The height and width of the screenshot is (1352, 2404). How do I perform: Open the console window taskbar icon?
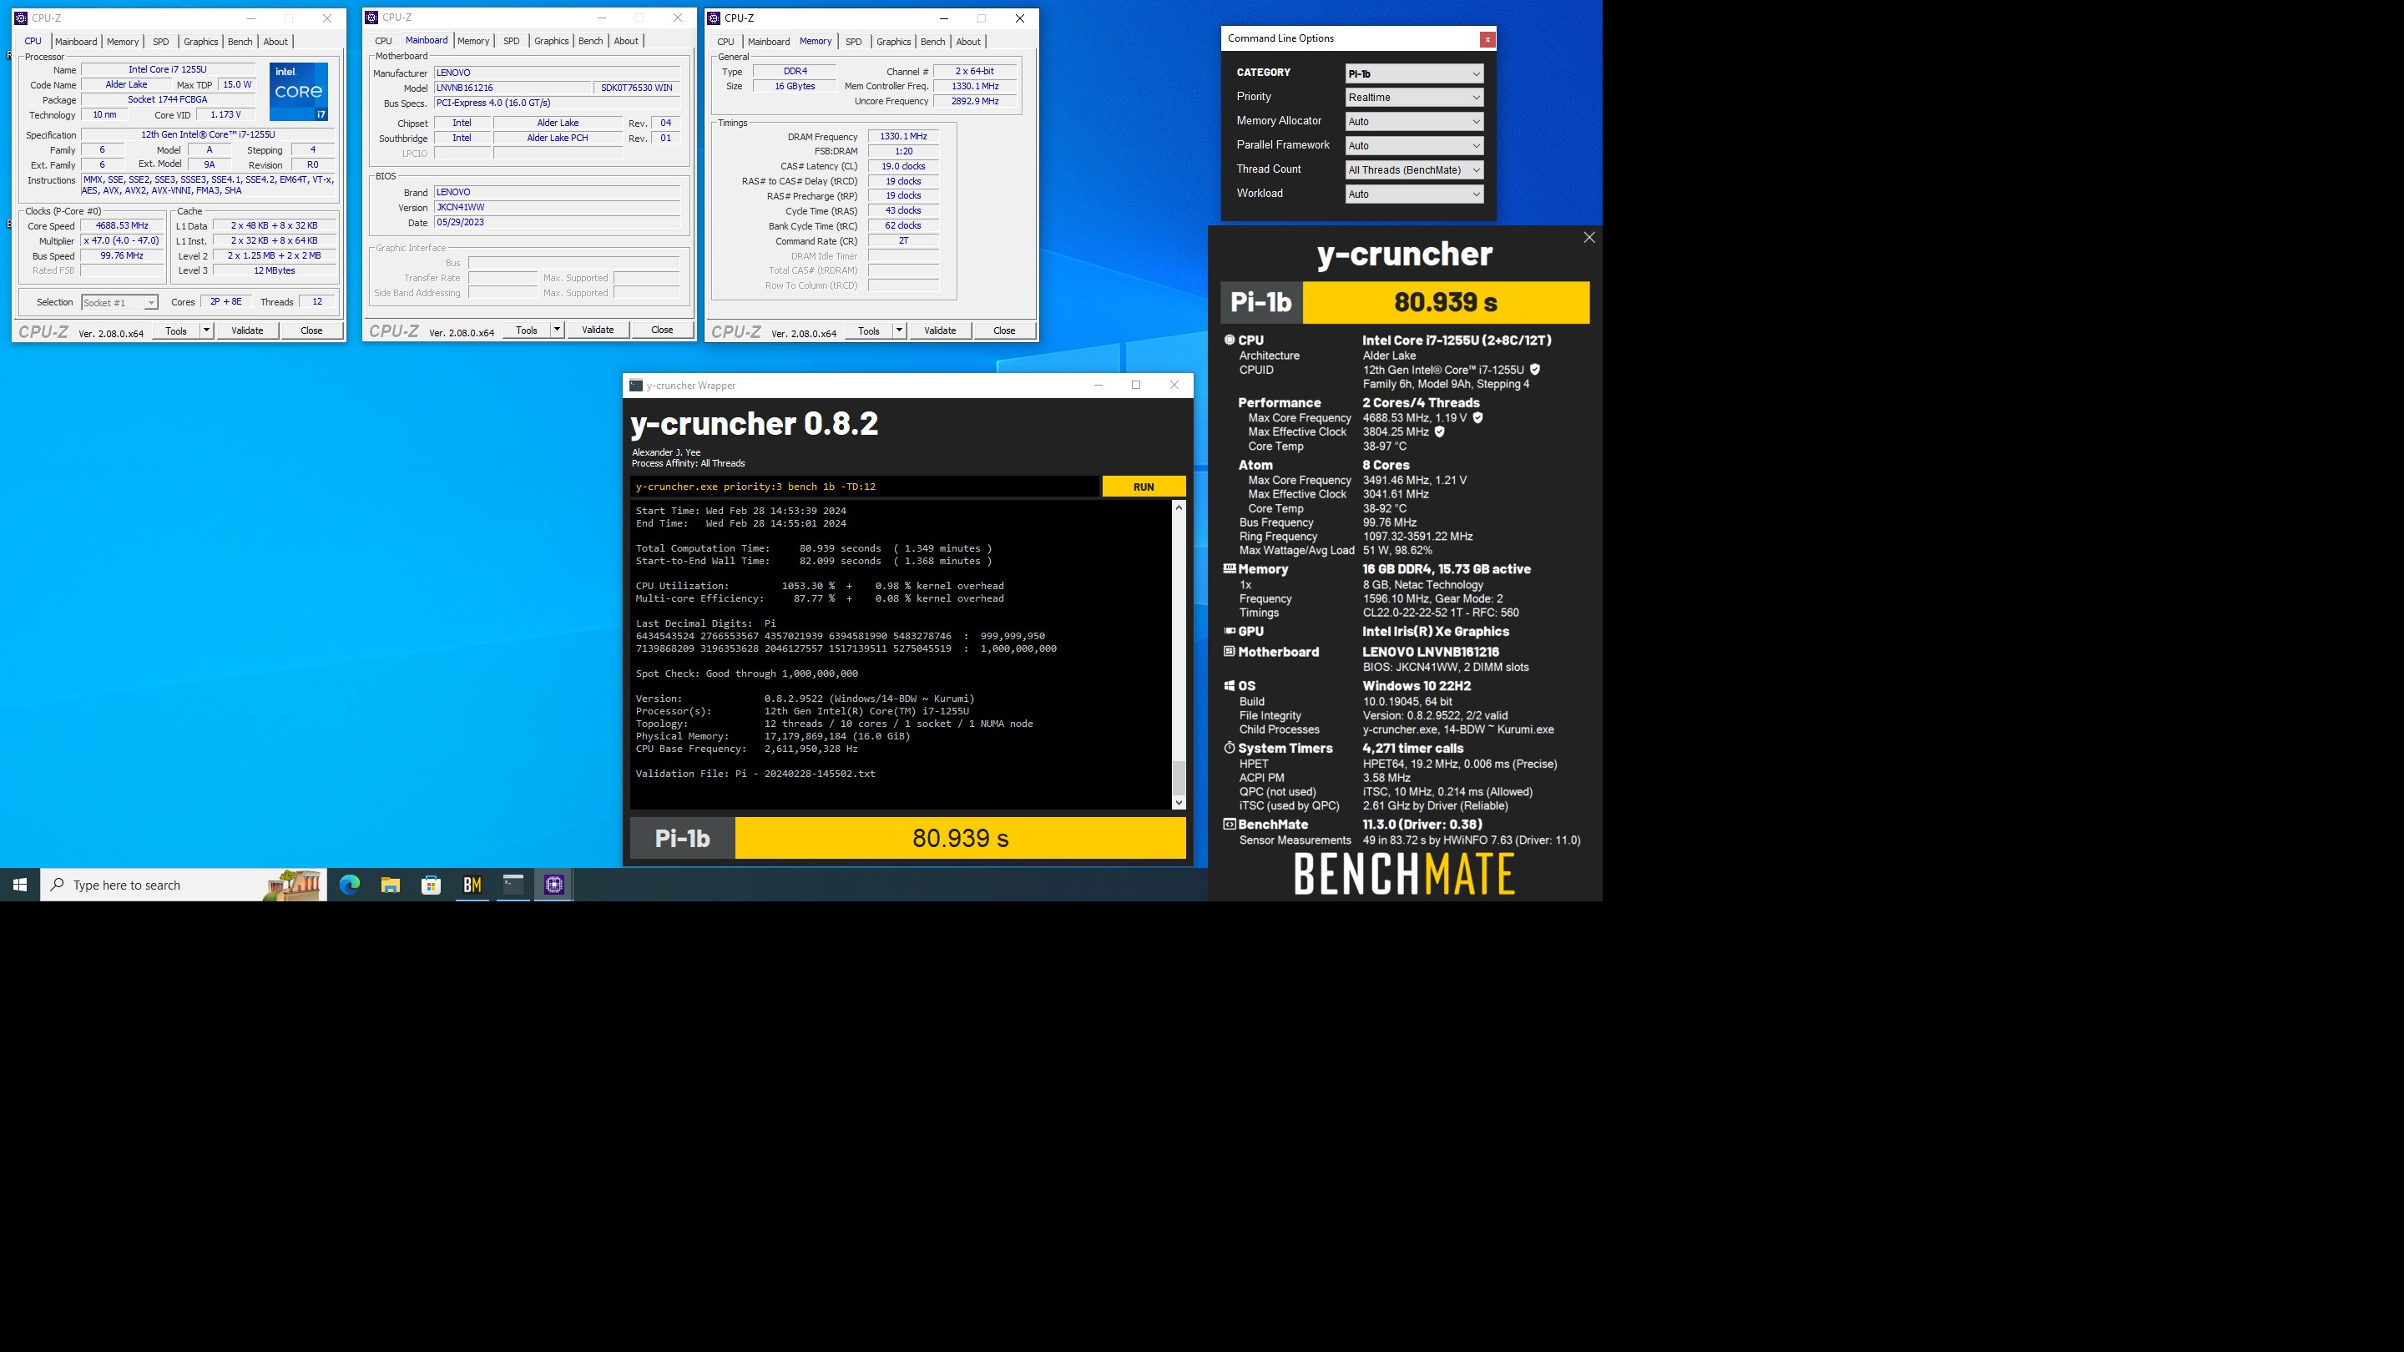click(x=513, y=885)
